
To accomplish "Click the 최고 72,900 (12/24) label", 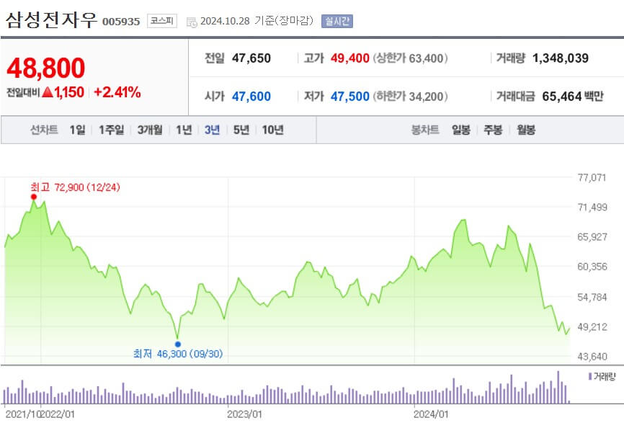I will (x=75, y=187).
